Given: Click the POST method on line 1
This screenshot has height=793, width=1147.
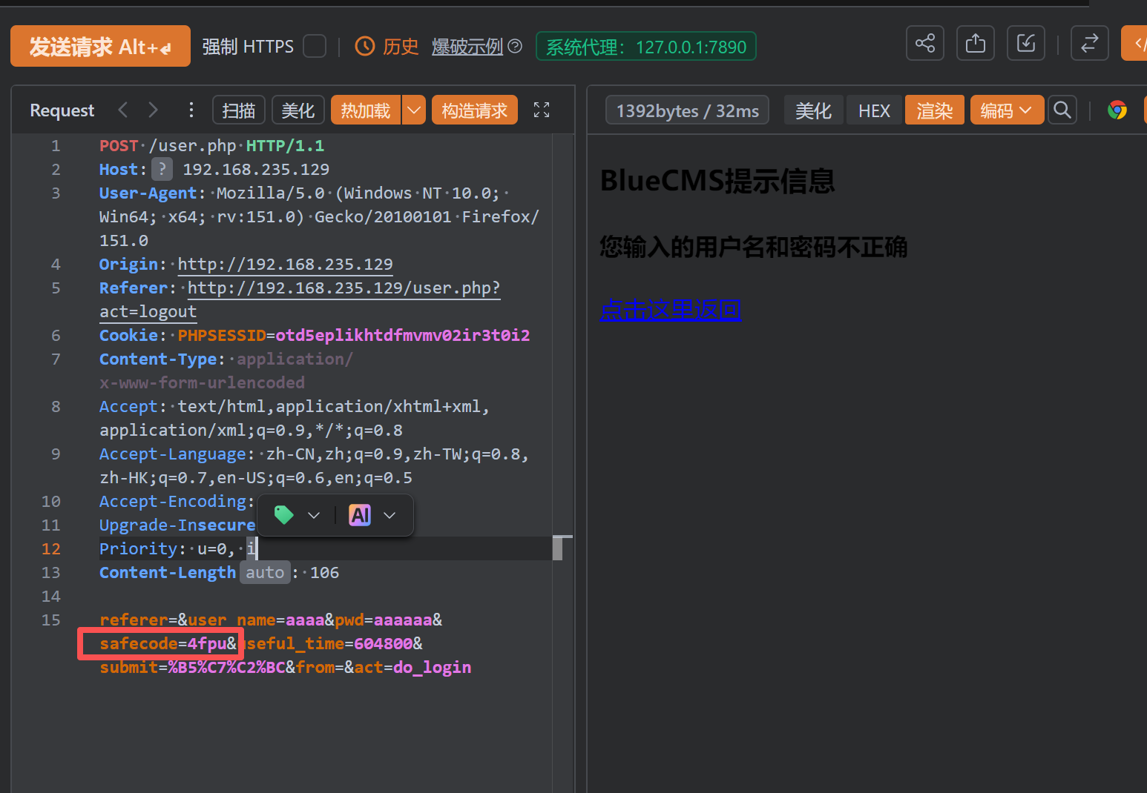Looking at the screenshot, I should pos(119,145).
